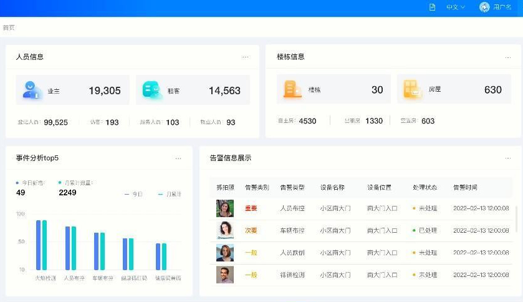The image size is (523, 302).
Task: Click the 租客 tenant icon
Action: coord(152,90)
